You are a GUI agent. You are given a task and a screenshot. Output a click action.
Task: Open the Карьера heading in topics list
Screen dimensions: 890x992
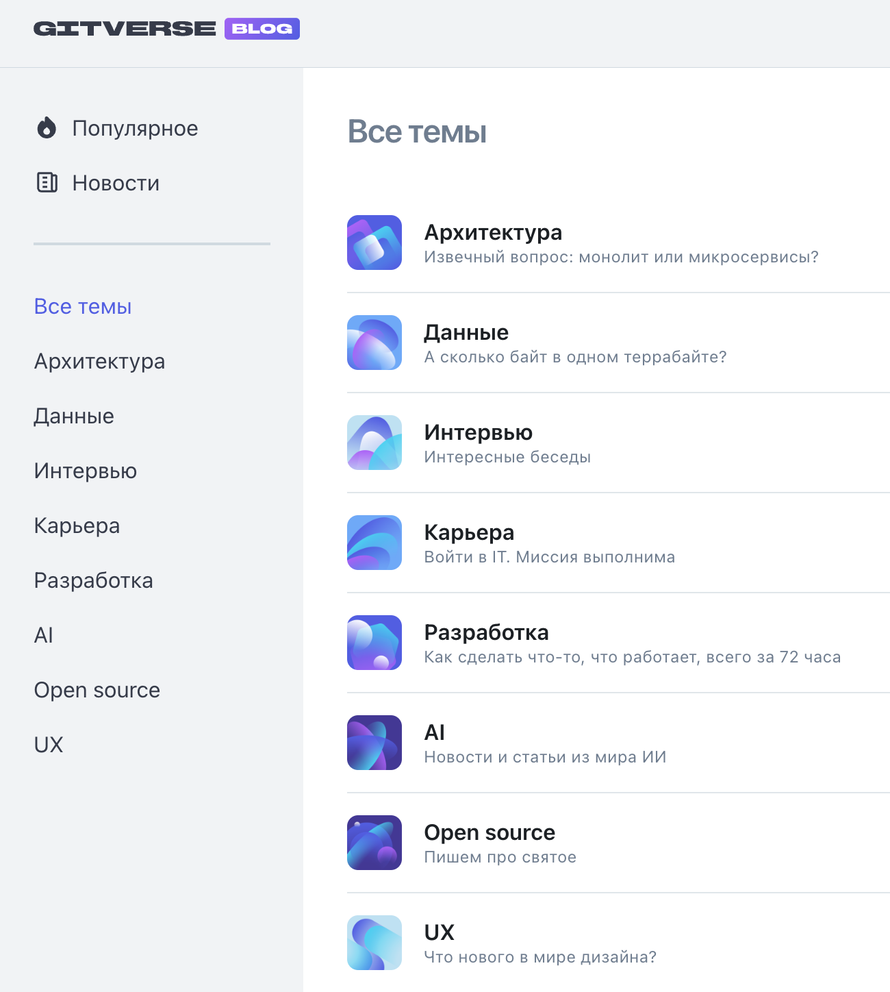(469, 532)
